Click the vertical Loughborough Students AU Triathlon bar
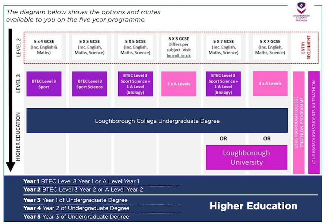327x224 pixels. click(314, 122)
